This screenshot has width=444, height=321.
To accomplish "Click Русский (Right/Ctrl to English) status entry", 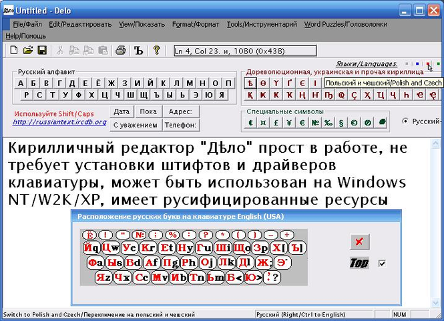I will (313, 314).
